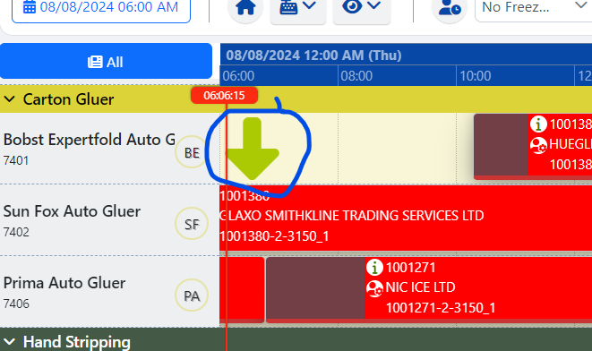The height and width of the screenshot is (351, 592).
Task: Click the info icon on job 1001271
Action: tap(374, 267)
